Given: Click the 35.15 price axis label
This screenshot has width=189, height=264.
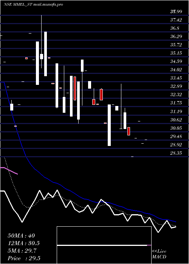Looking at the screenshot, I should (x=176, y=53).
